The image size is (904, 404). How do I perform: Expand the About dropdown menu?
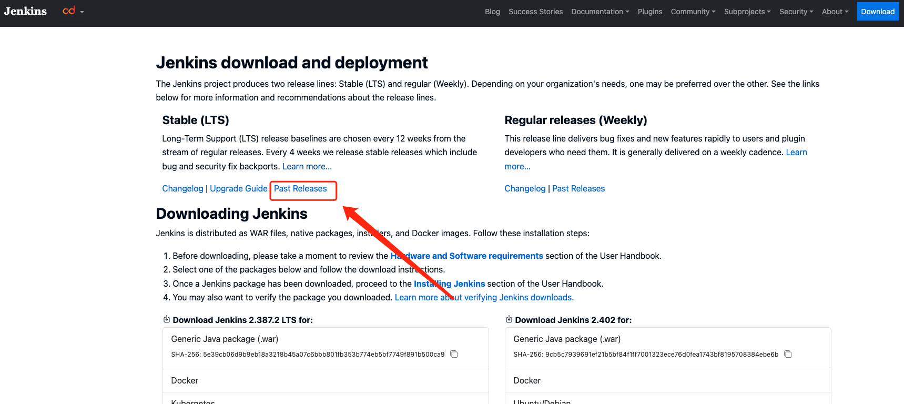(835, 12)
